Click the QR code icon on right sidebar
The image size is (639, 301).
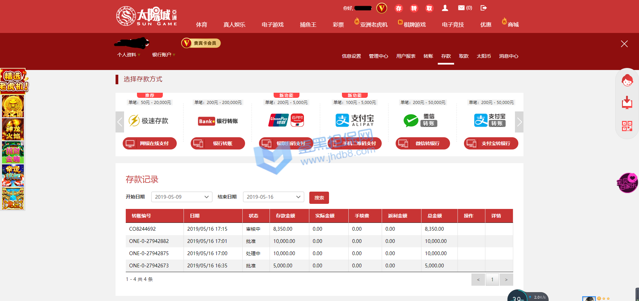(627, 126)
